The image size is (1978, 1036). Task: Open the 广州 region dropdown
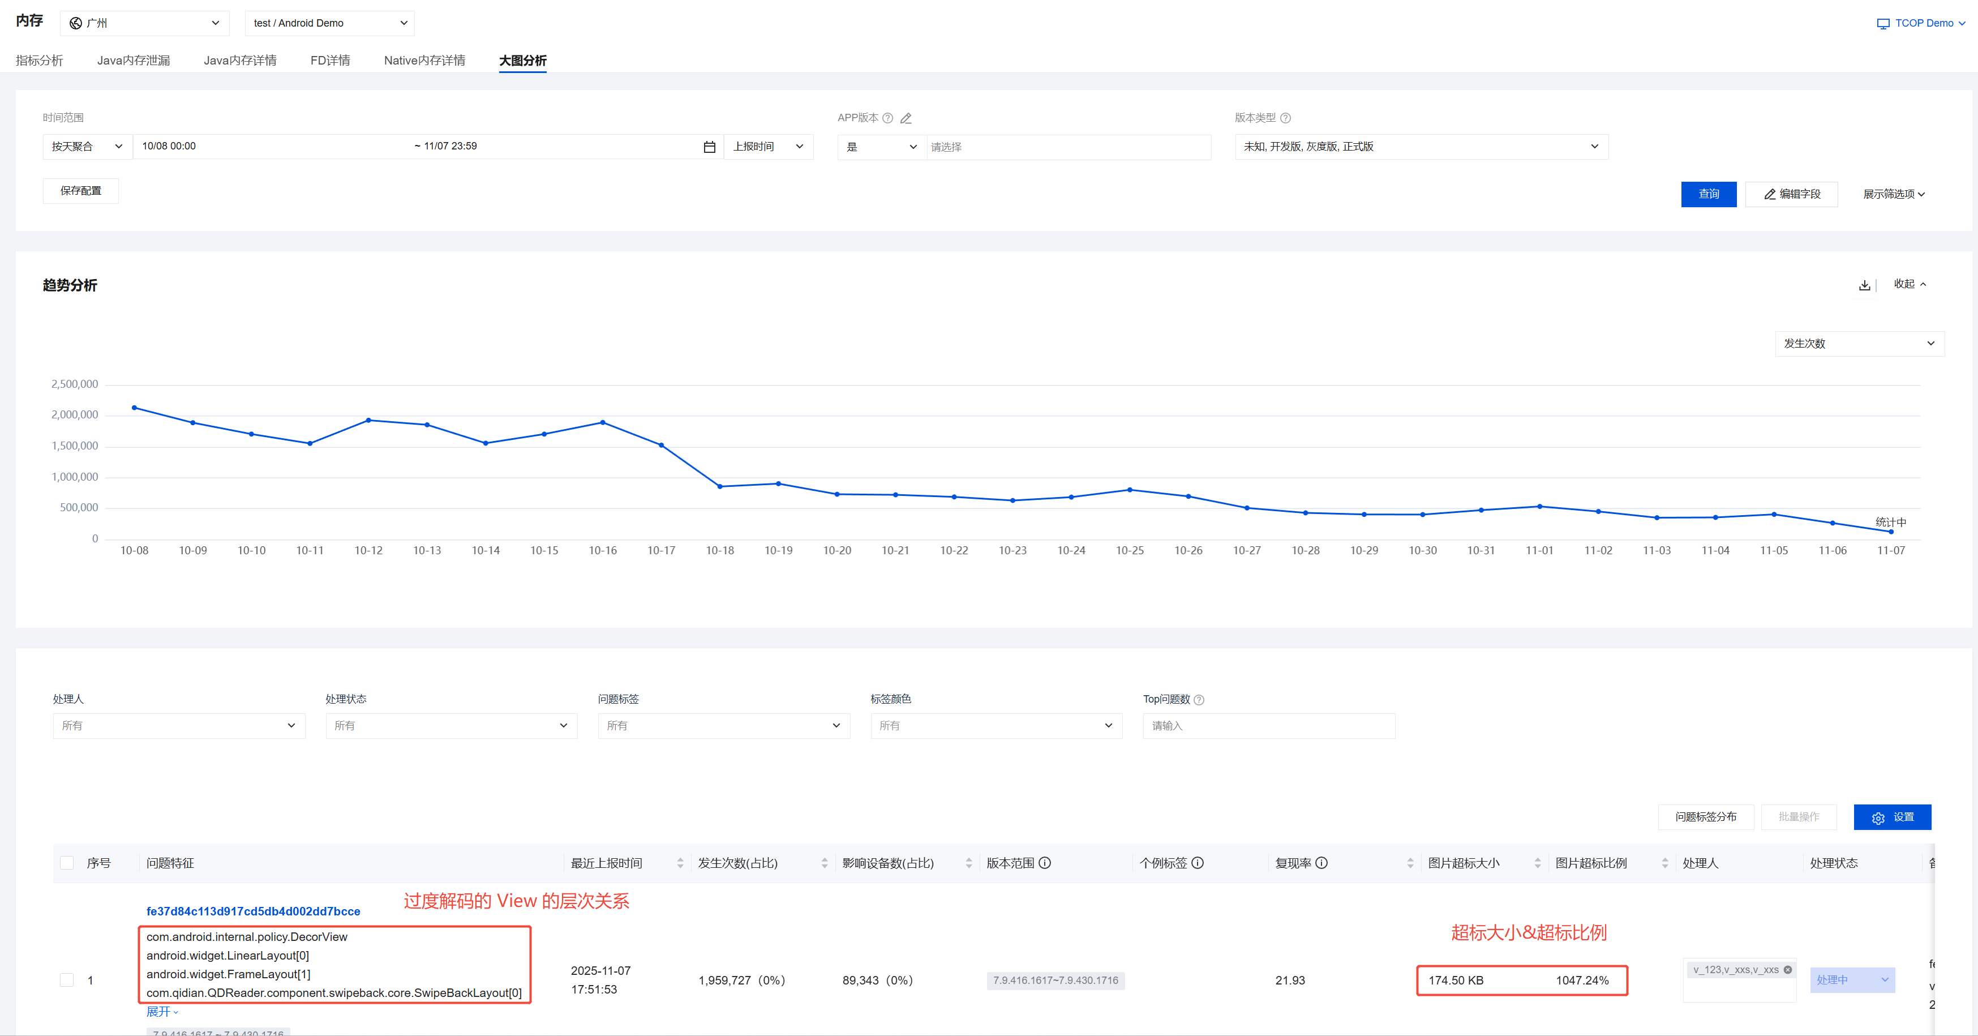click(x=144, y=23)
